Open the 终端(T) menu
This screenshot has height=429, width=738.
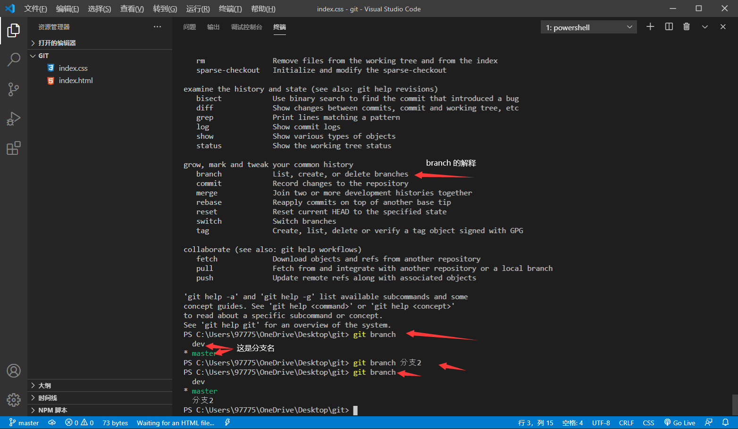click(x=230, y=9)
